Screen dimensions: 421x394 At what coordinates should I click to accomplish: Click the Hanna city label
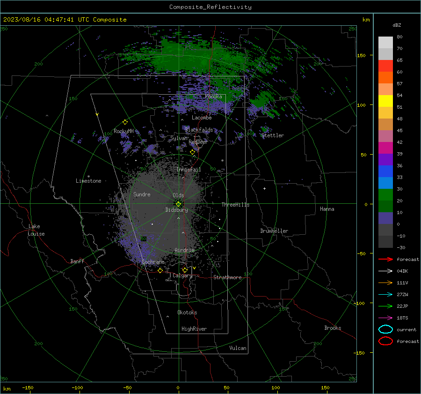[327, 209]
